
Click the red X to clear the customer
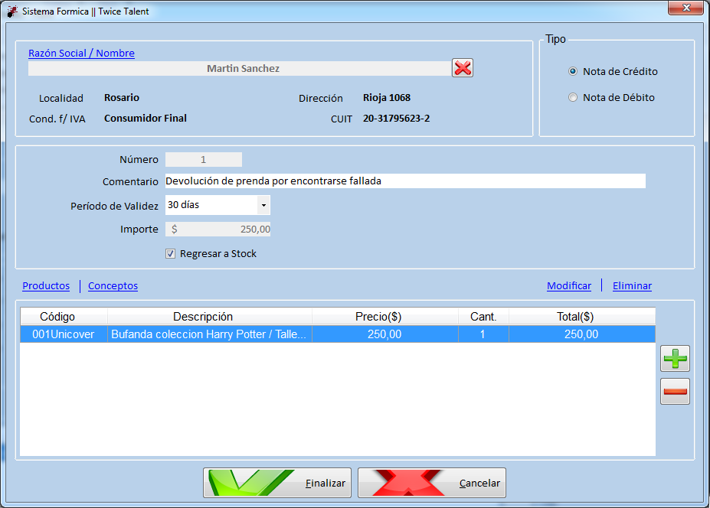pos(463,68)
